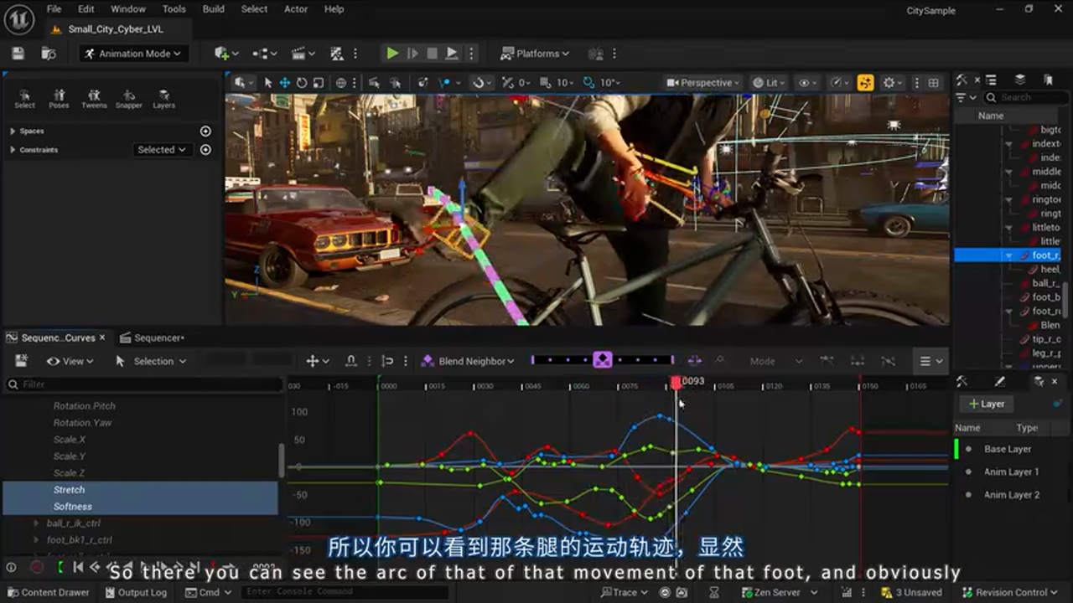Open the Animation Mode dropdown
This screenshot has width=1073, height=603.
[x=133, y=53]
